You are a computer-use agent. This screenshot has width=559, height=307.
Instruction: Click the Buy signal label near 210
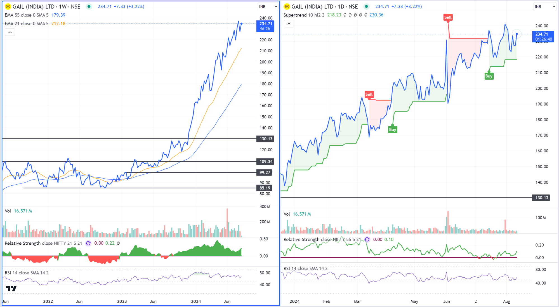tap(489, 76)
